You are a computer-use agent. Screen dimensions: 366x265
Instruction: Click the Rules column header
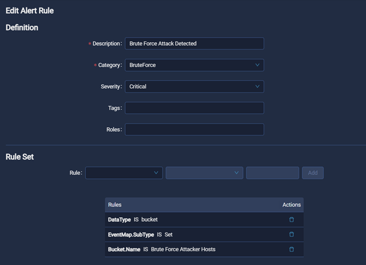pos(114,205)
